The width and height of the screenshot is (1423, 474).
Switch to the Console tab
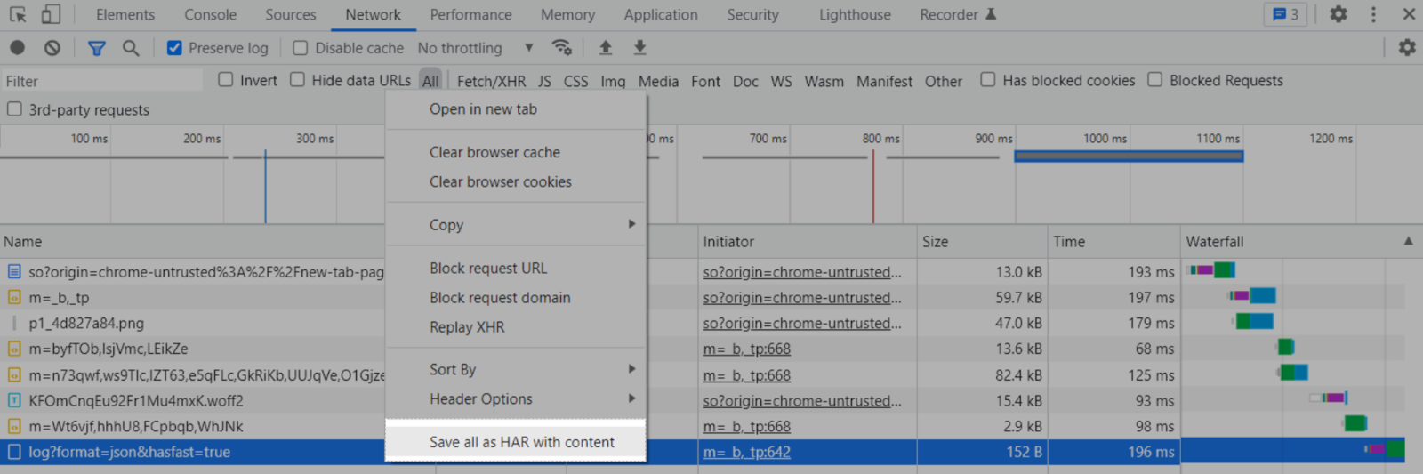[x=210, y=15]
